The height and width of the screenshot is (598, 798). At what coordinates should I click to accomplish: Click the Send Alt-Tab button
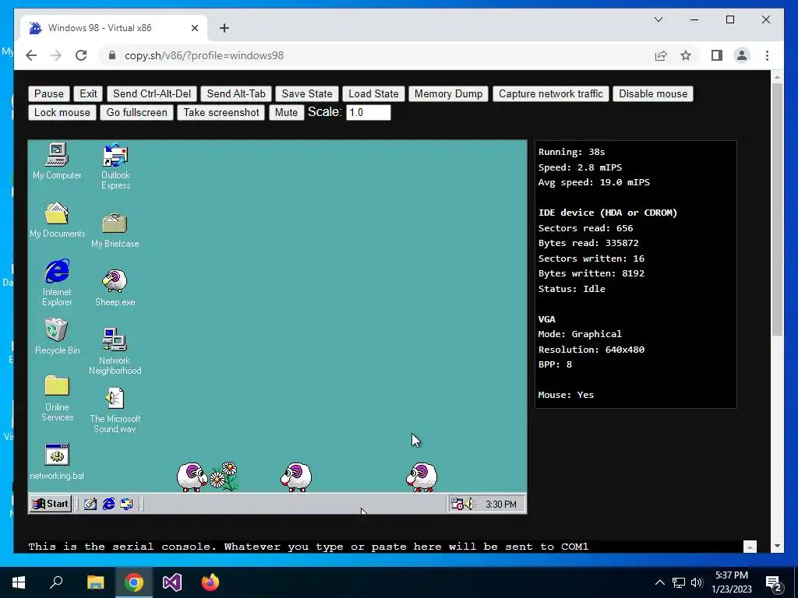[236, 93]
